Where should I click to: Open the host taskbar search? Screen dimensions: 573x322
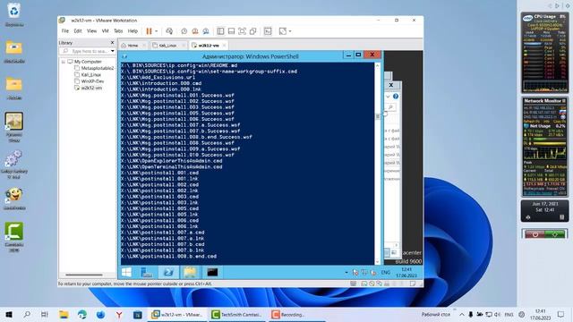pyautogui.click(x=27, y=314)
